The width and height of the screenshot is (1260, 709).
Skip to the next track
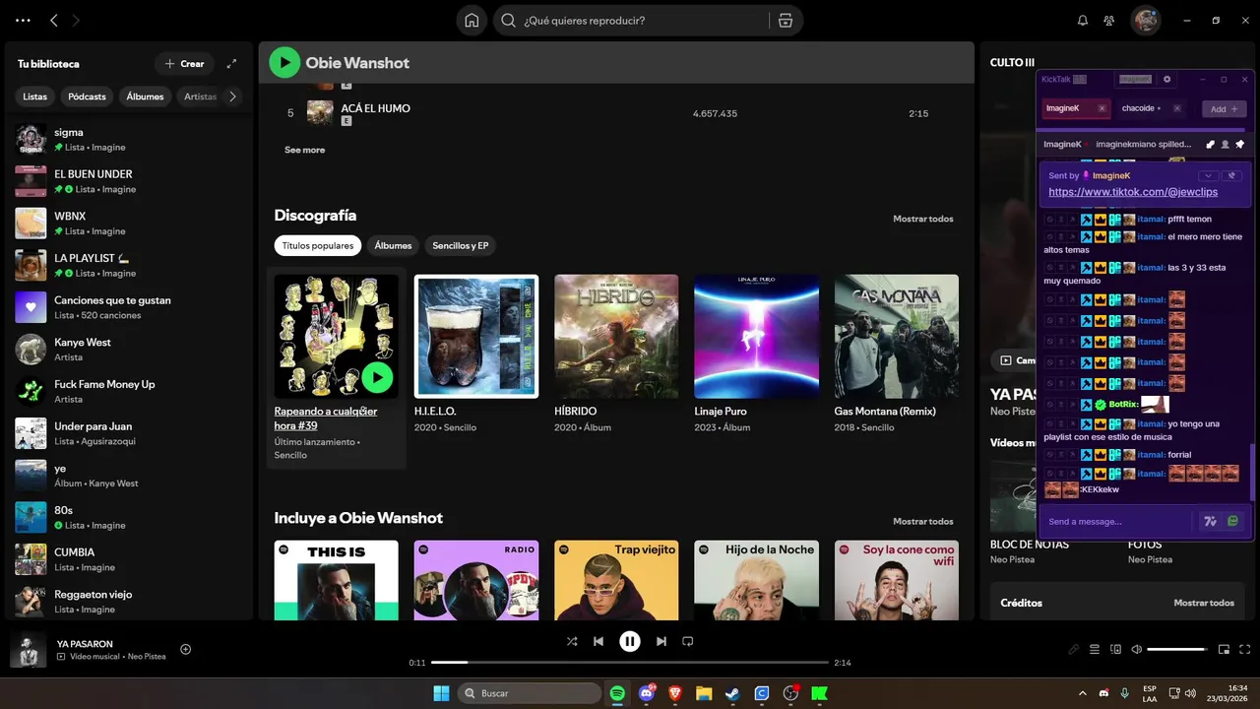pyautogui.click(x=661, y=641)
